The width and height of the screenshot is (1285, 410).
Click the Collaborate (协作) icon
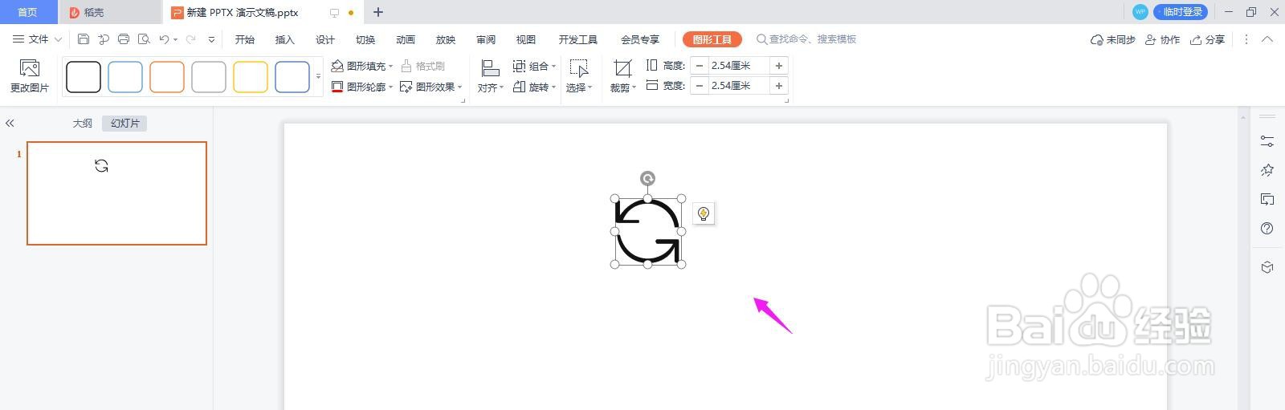[1151, 39]
